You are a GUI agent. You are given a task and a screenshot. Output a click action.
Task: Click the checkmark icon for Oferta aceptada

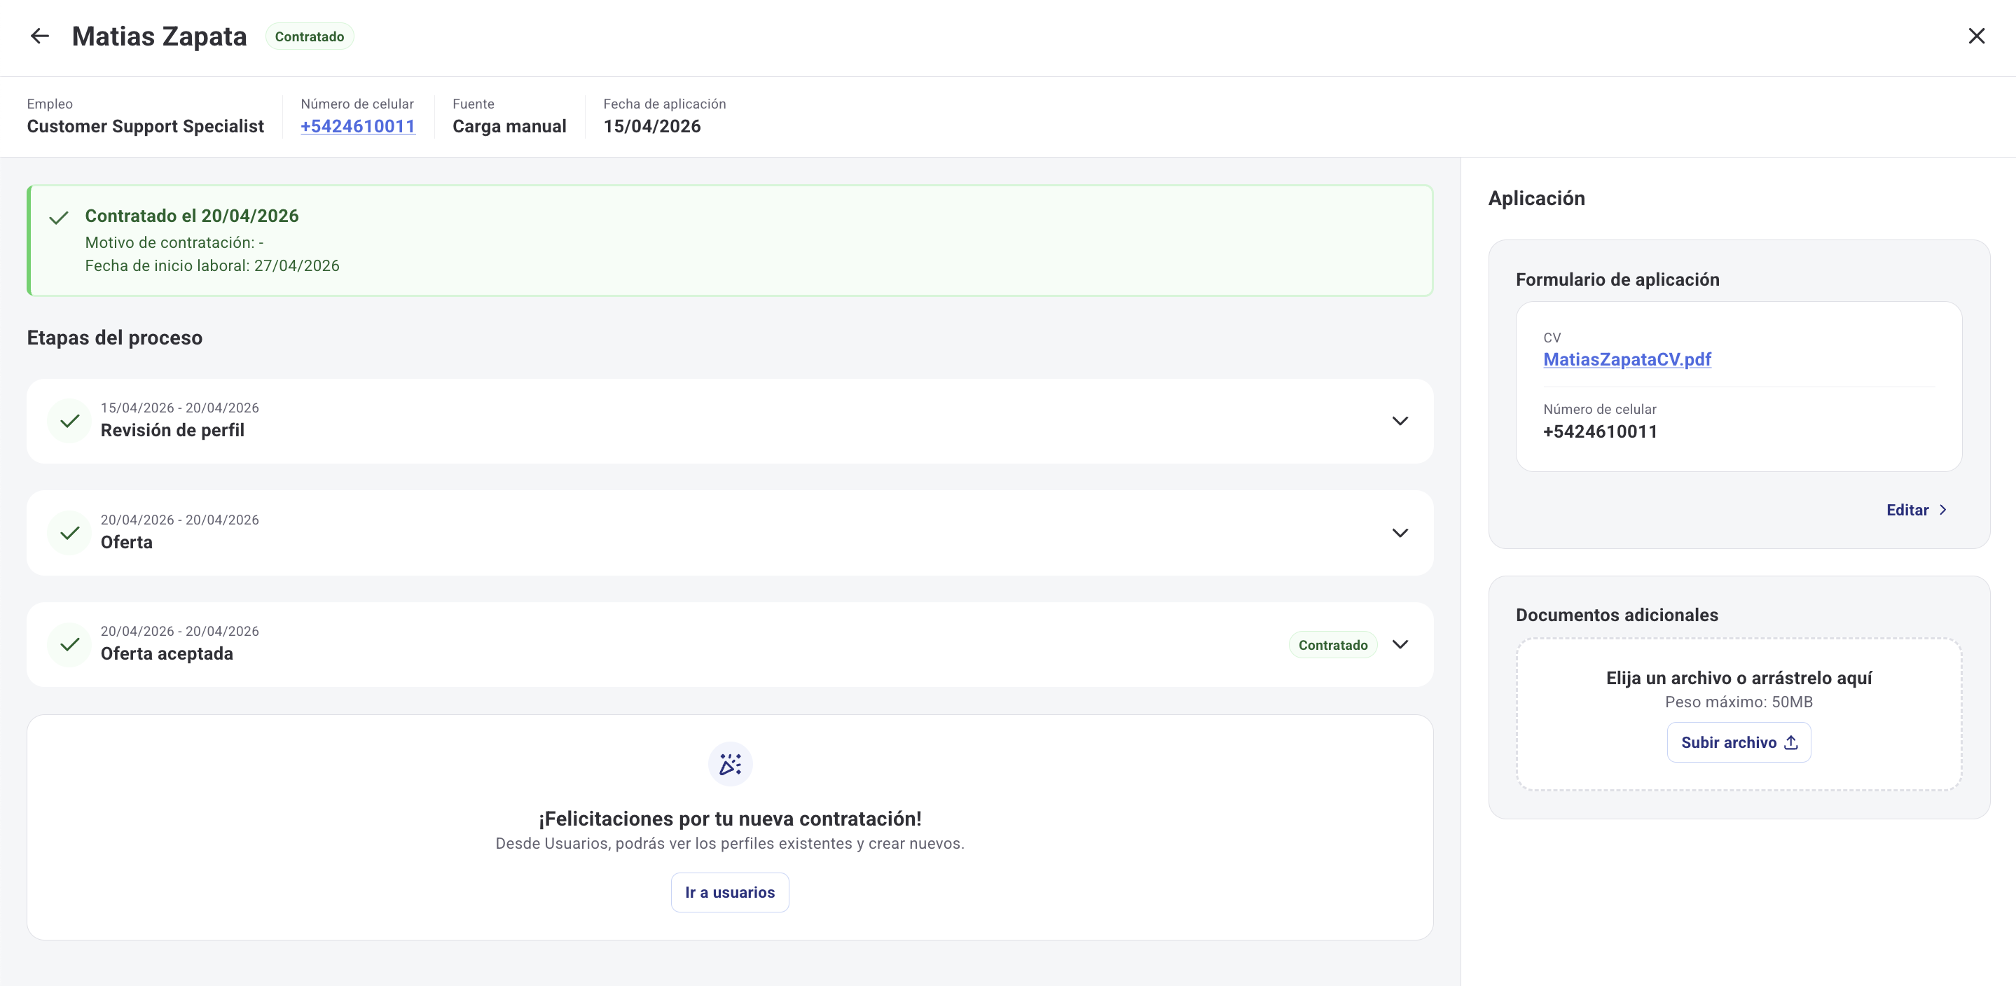[69, 644]
